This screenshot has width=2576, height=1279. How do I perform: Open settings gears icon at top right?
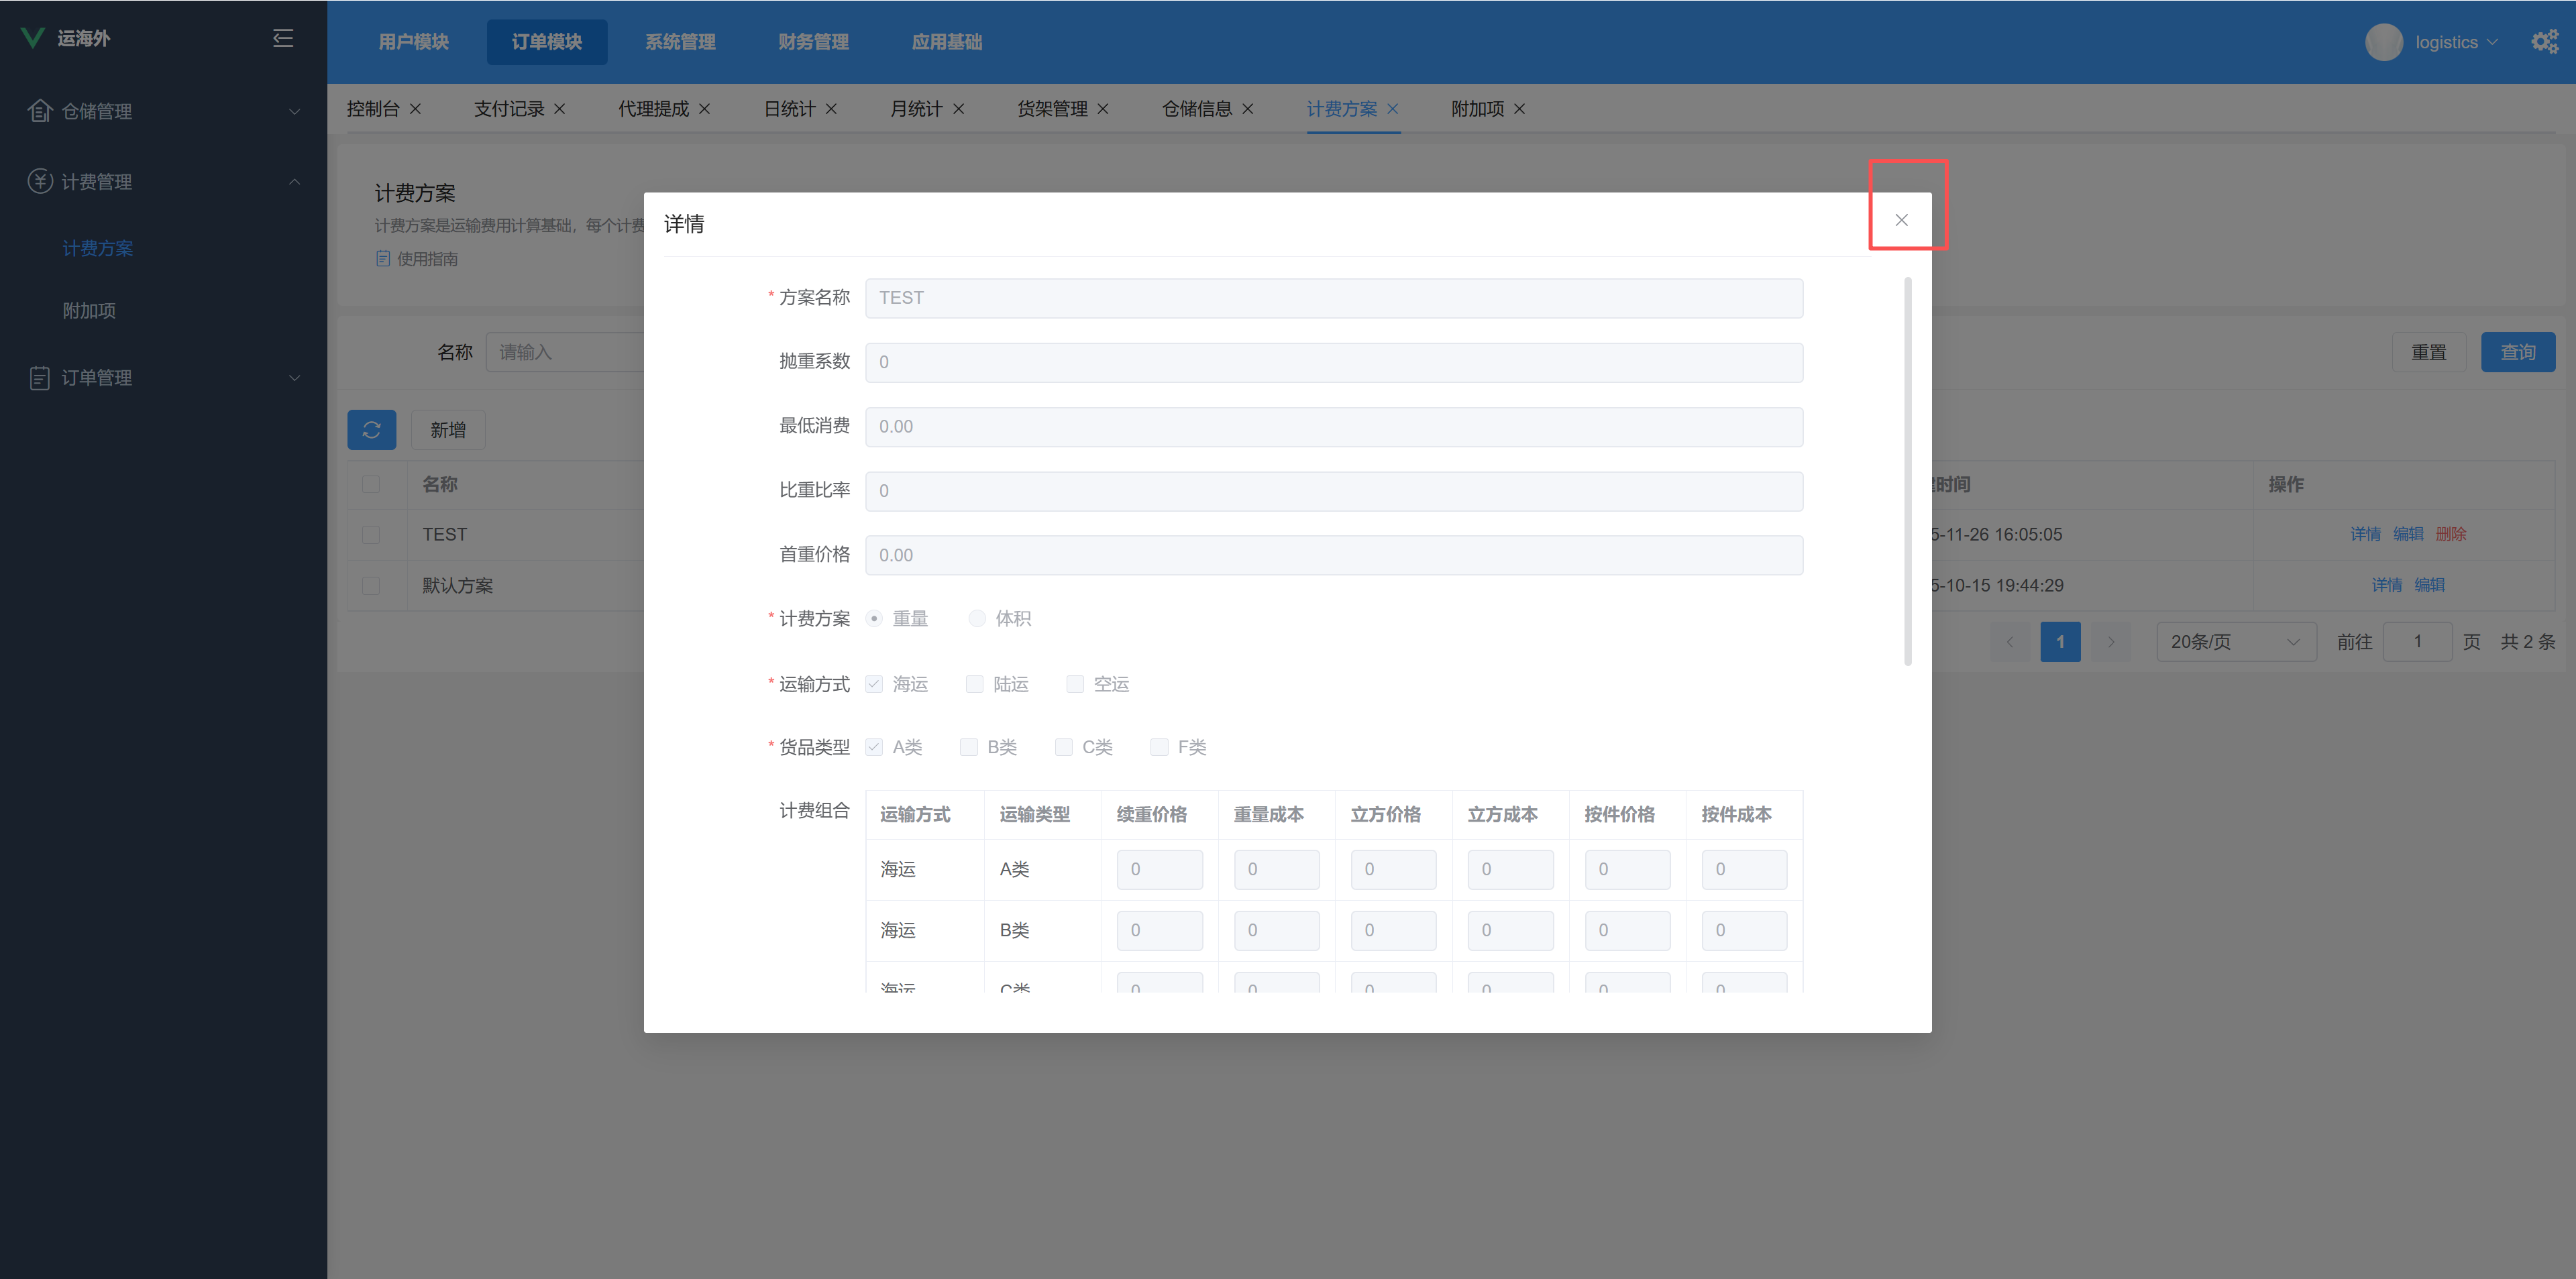point(2544,42)
